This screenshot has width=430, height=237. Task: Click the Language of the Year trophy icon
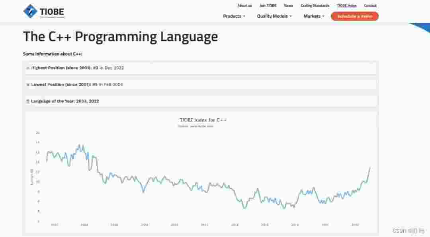(x=28, y=101)
